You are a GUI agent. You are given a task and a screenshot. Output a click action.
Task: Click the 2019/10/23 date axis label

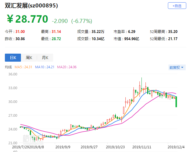115,147
